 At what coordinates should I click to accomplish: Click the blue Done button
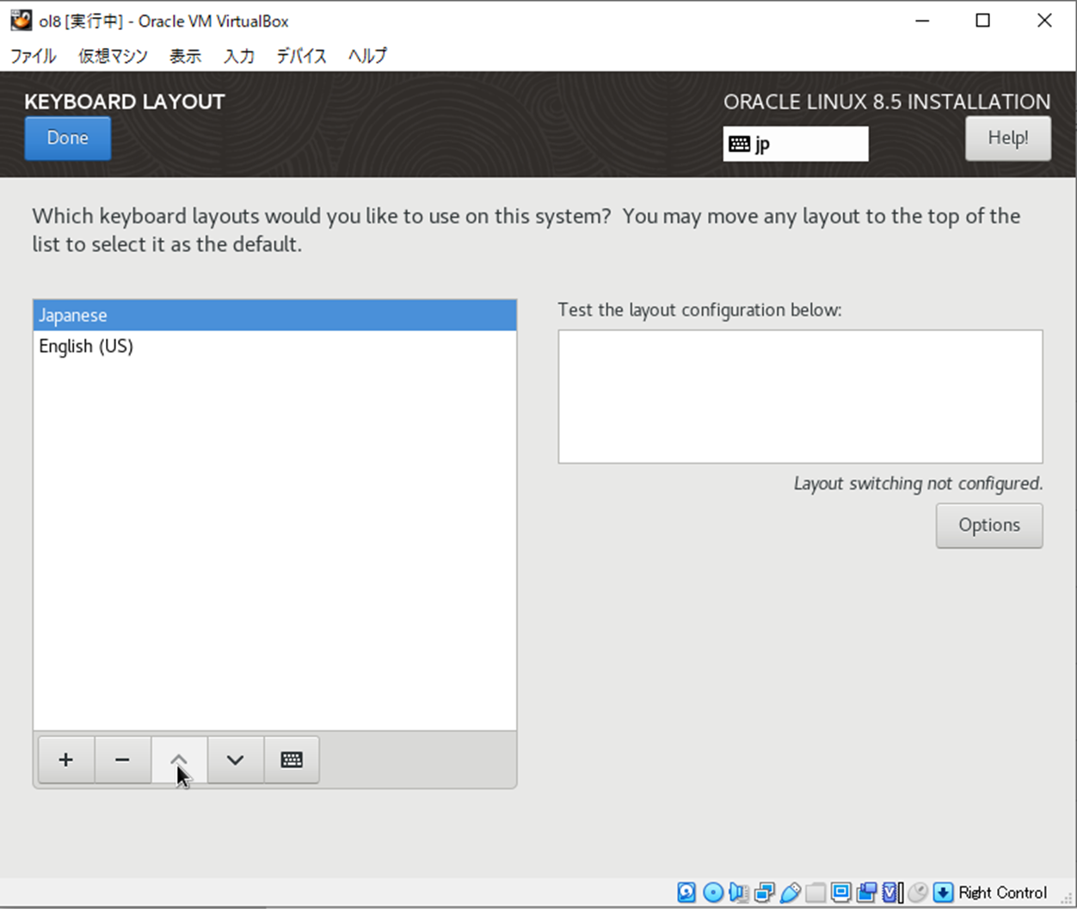(68, 138)
